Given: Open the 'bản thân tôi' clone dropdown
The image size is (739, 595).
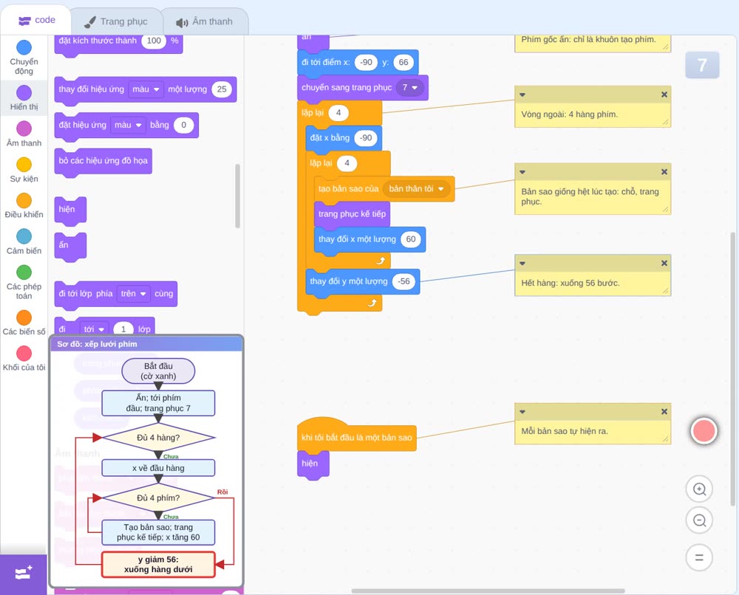Looking at the screenshot, I should (416, 189).
